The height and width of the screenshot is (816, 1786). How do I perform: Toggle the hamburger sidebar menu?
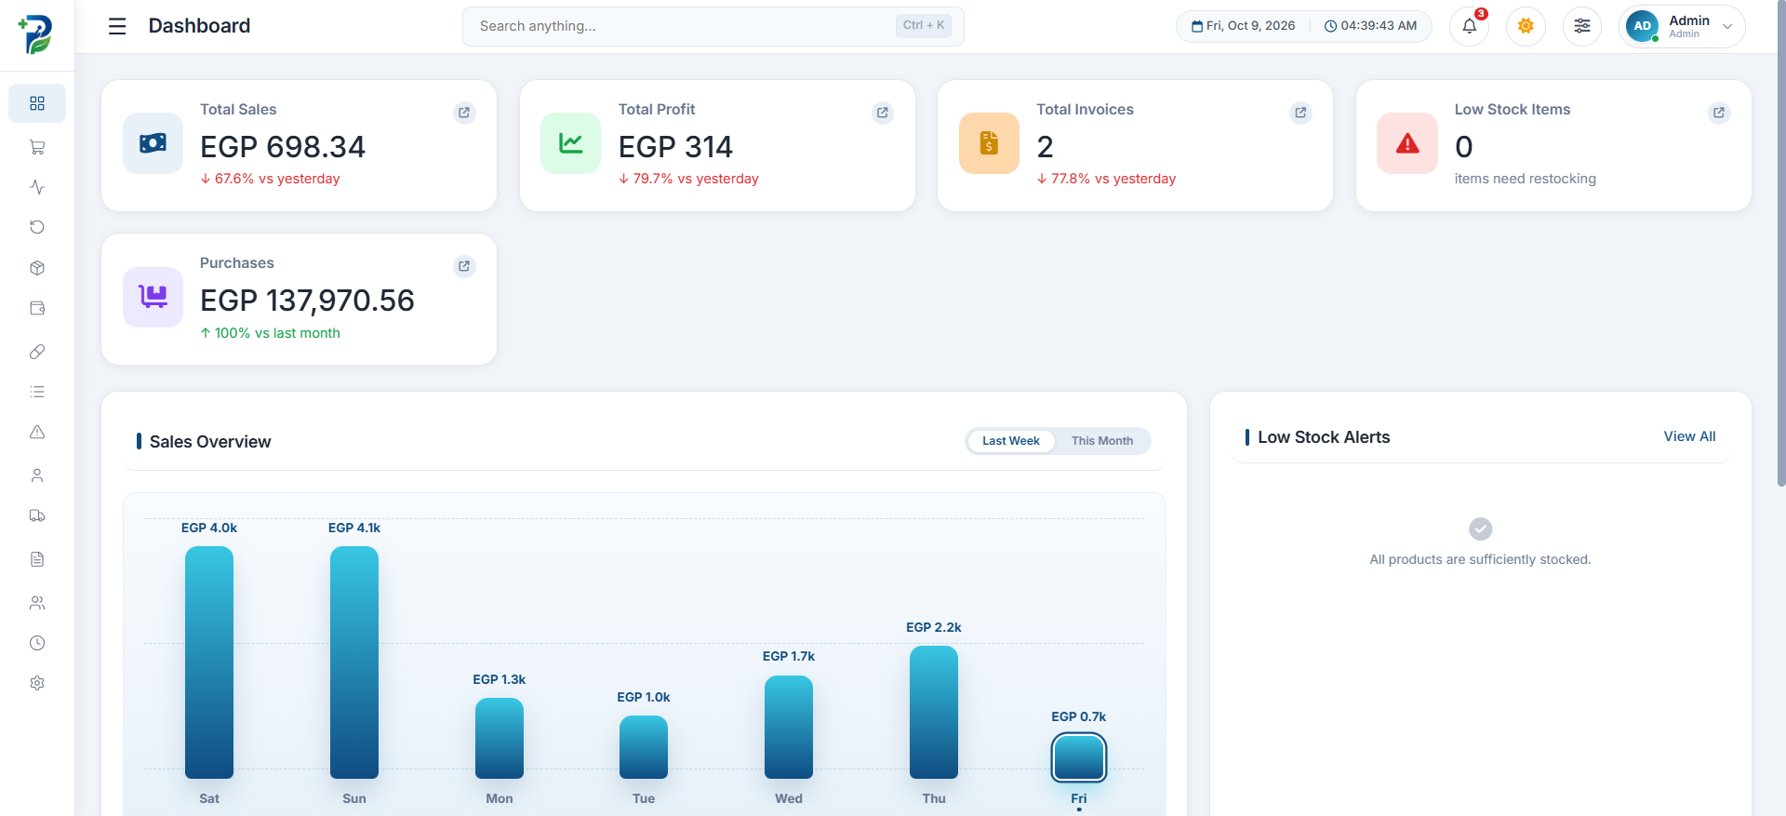point(117,26)
